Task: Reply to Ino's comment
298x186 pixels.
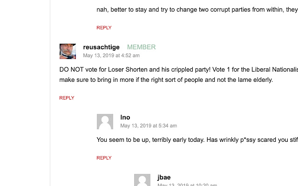Action: click(x=104, y=158)
